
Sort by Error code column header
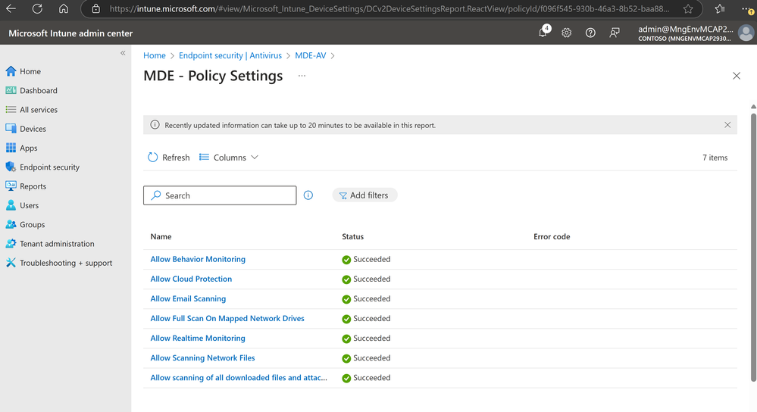552,236
